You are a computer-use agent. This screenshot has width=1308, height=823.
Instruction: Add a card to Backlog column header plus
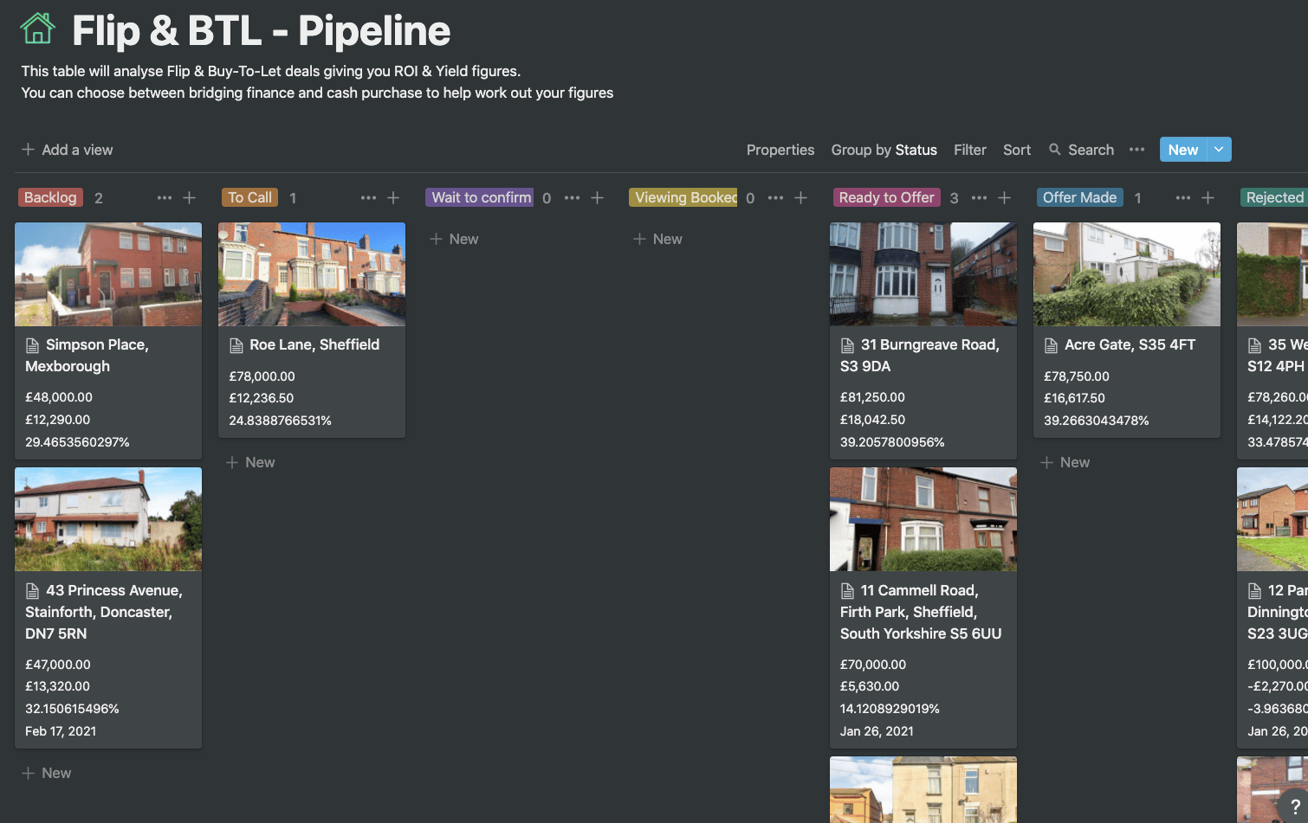[190, 198]
